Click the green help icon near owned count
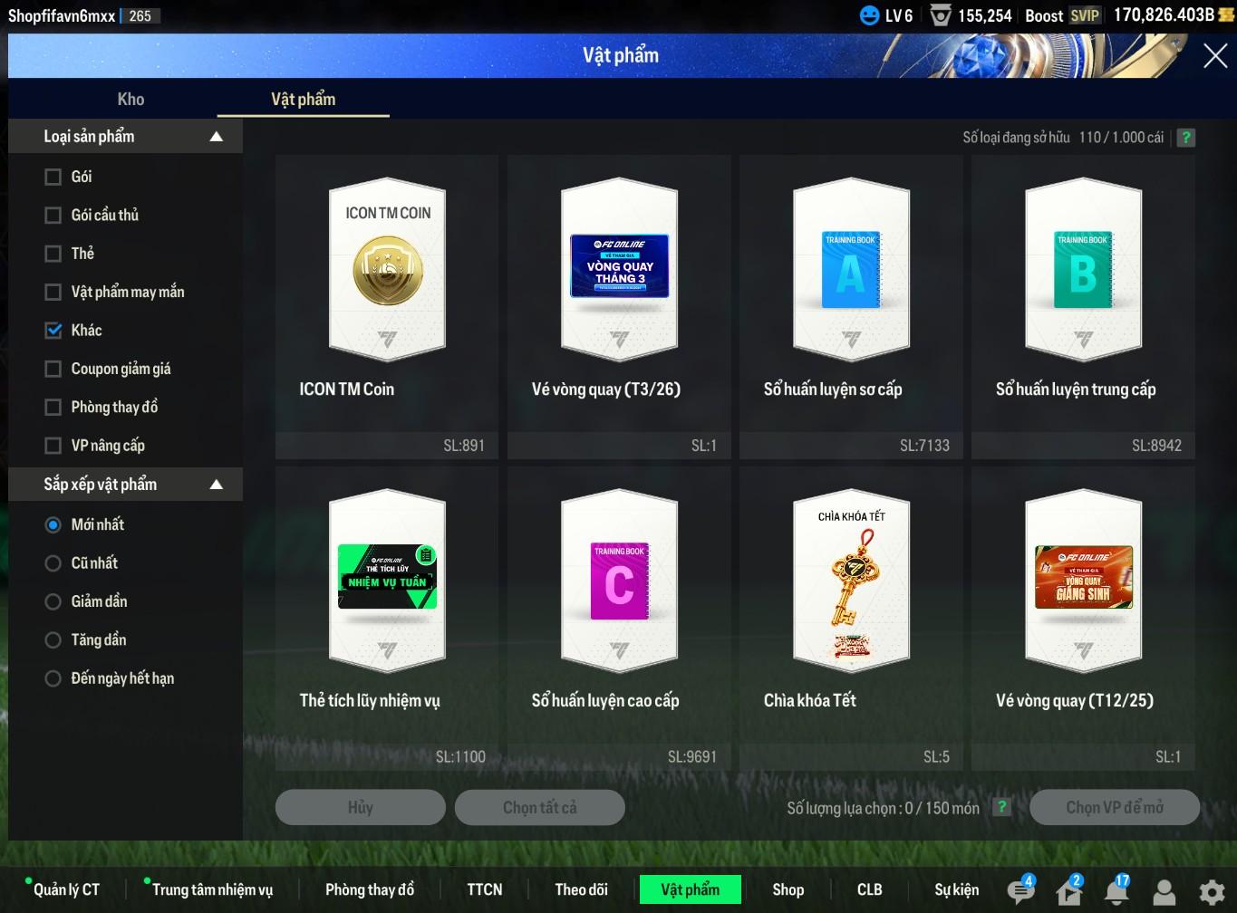 click(1185, 138)
